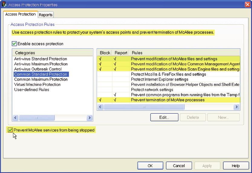Click the Block column header
This screenshot has width=252, height=173.
[x=105, y=53]
